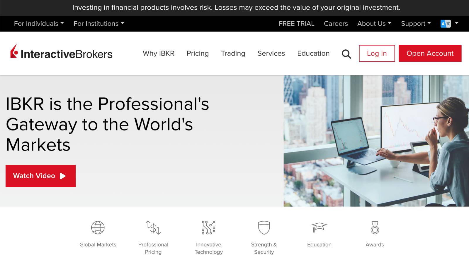
Task: Click the Global Markets label
Action: pos(98,245)
